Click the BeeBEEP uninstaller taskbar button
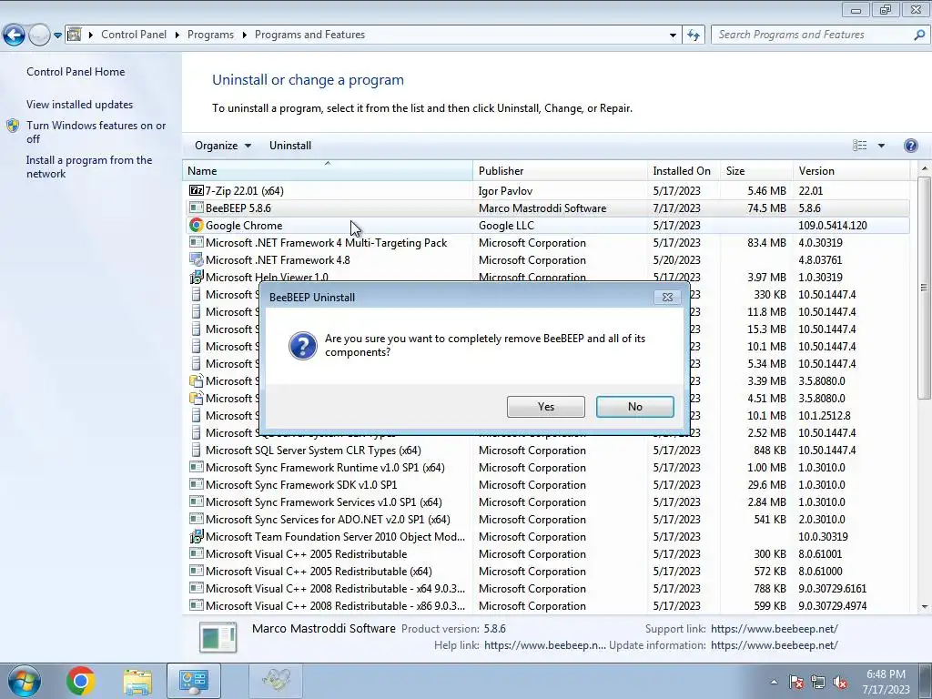Screen dimensions: 932x699 point(276,681)
